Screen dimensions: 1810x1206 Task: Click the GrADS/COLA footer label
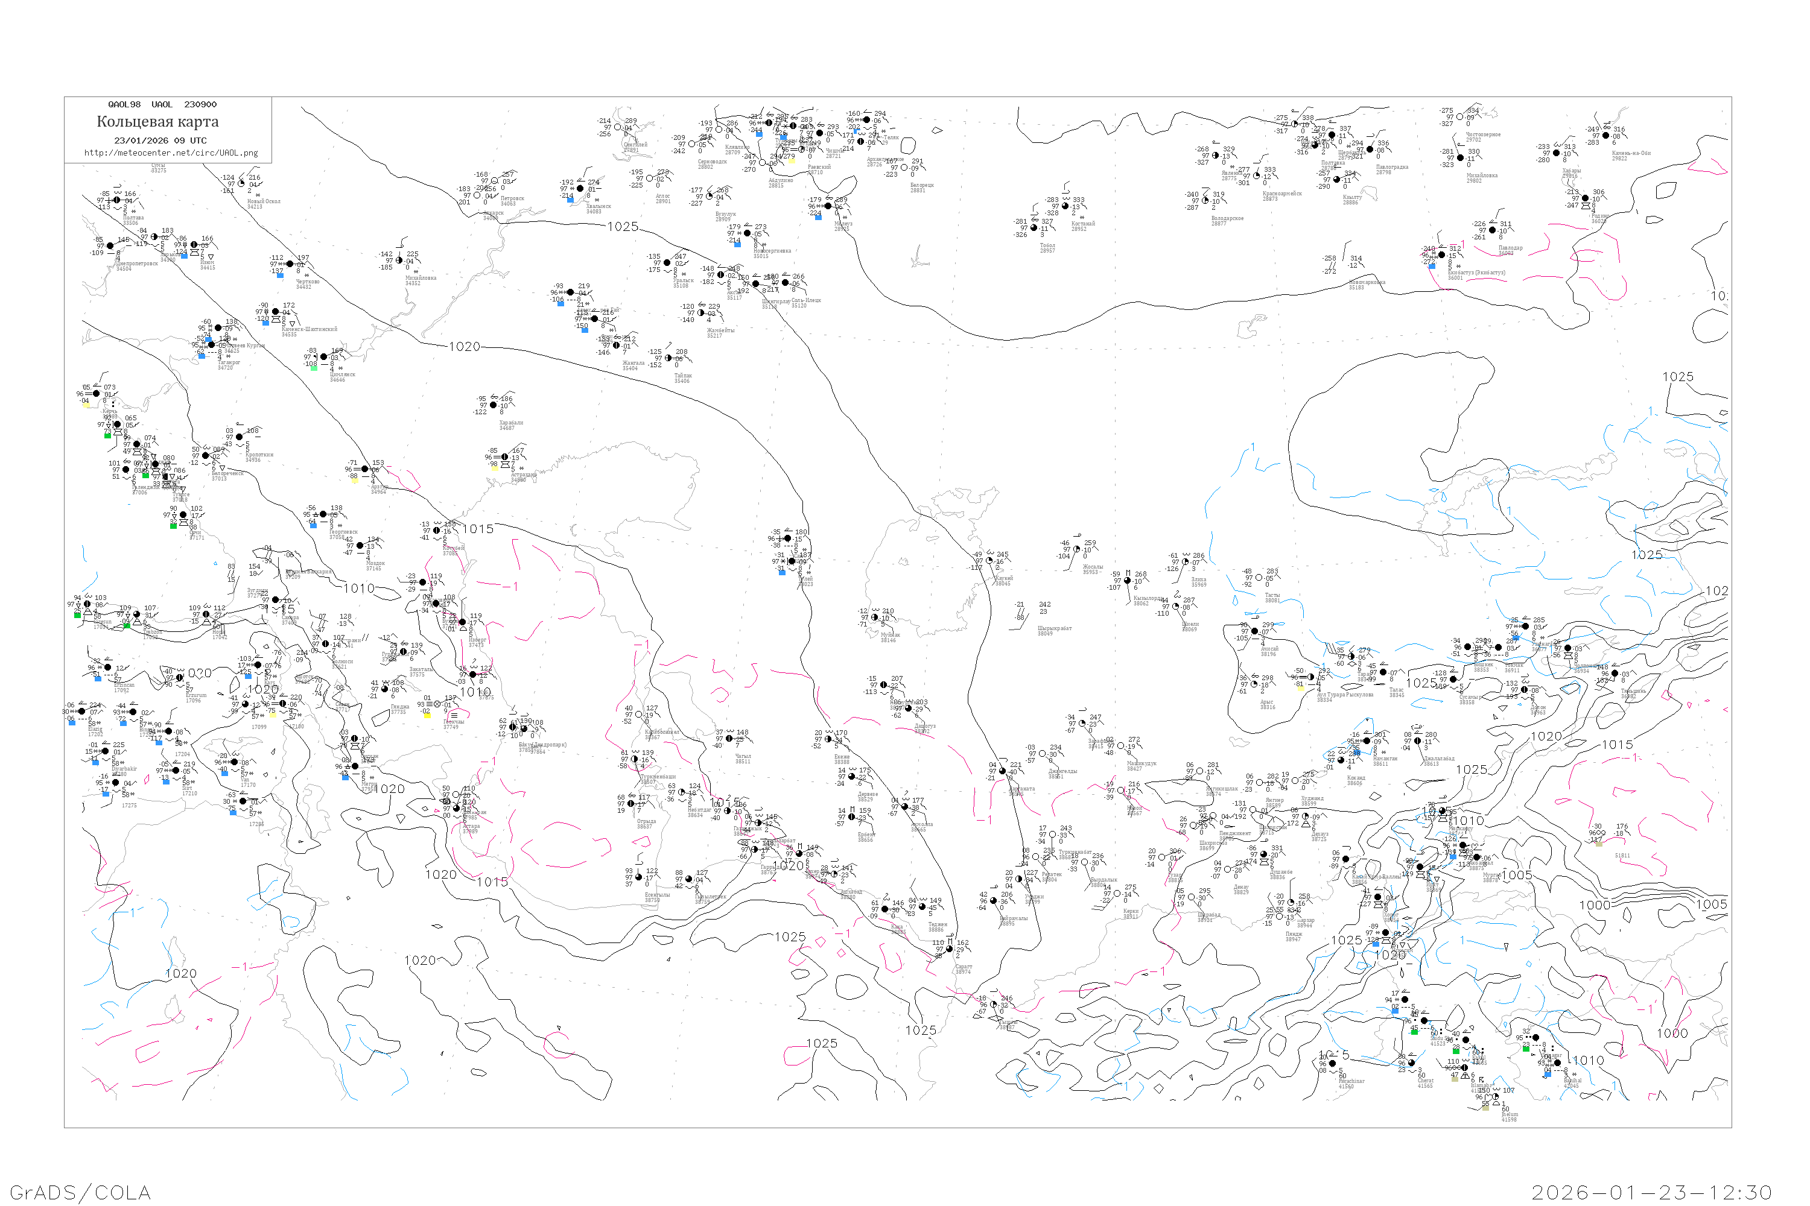pos(80,1192)
